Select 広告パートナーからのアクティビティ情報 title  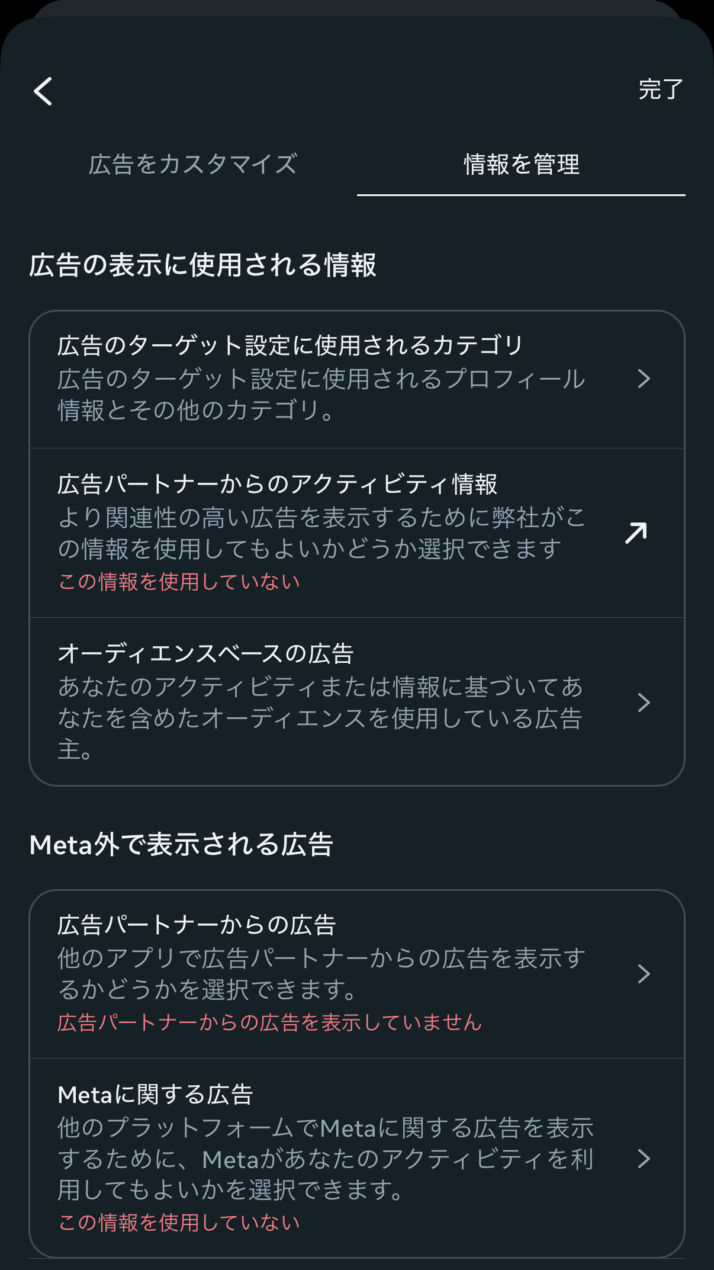pos(277,484)
